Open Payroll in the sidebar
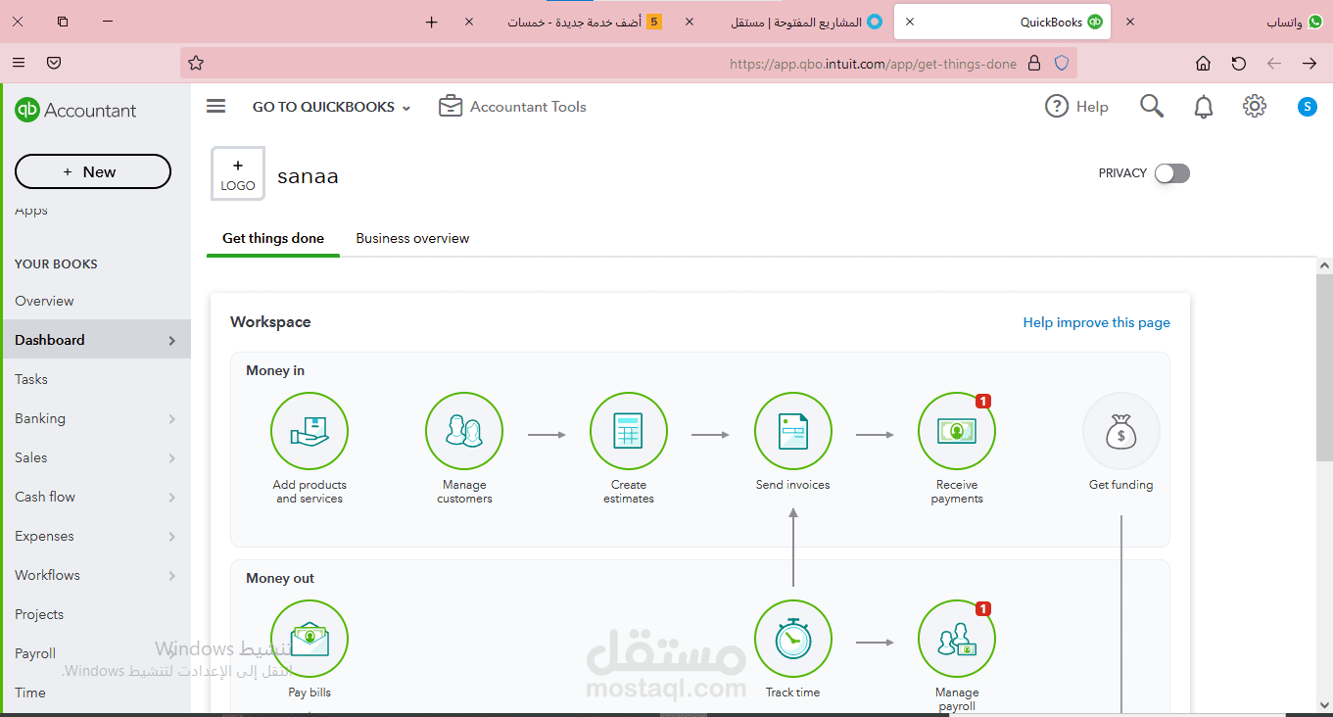Screen dimensions: 1333x717 35,653
